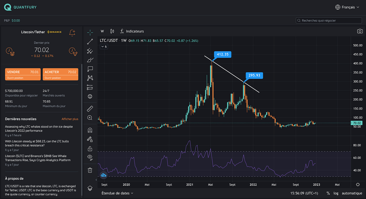366x199 pixels.
Task: Remove drawings with the trash icon
Action: point(90,170)
